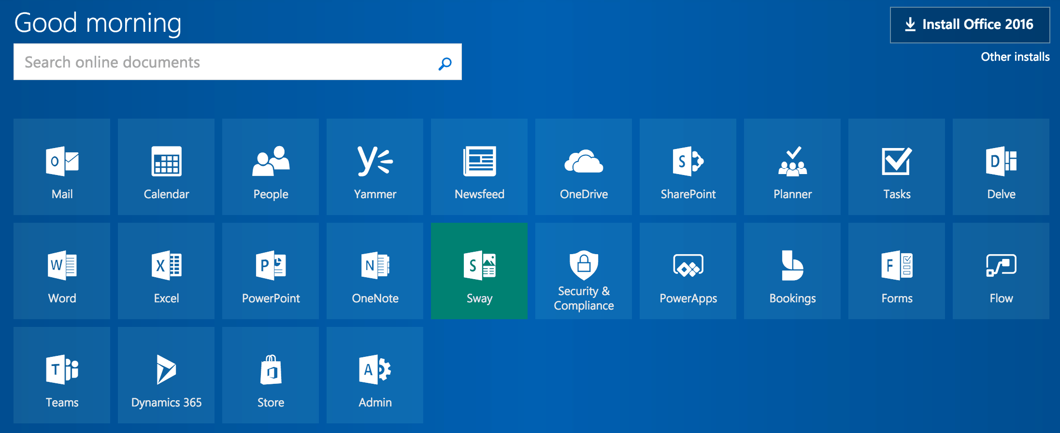Screen dimensions: 1060x433
Task: Open Security & Compliance center tile
Action: (x=584, y=271)
